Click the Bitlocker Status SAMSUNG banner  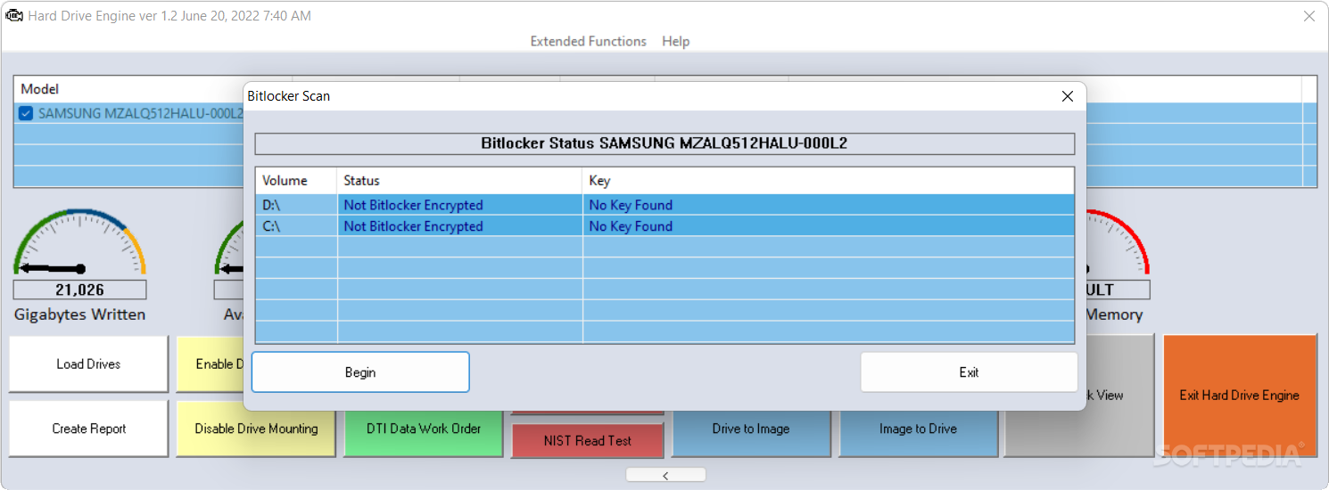[664, 143]
